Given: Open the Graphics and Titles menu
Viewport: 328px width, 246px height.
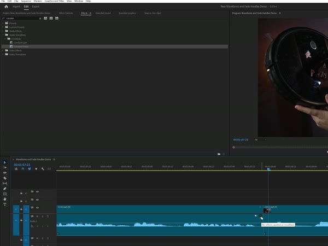Looking at the screenshot, I should (x=54, y=1).
